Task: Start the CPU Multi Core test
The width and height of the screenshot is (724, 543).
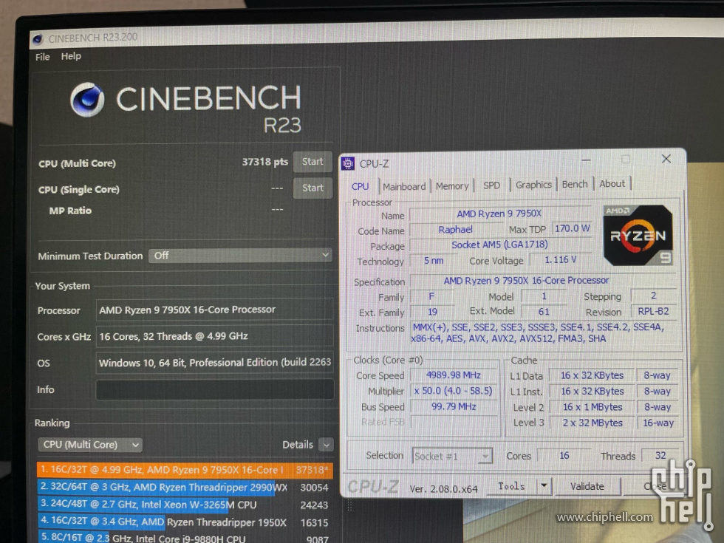Action: [x=313, y=162]
